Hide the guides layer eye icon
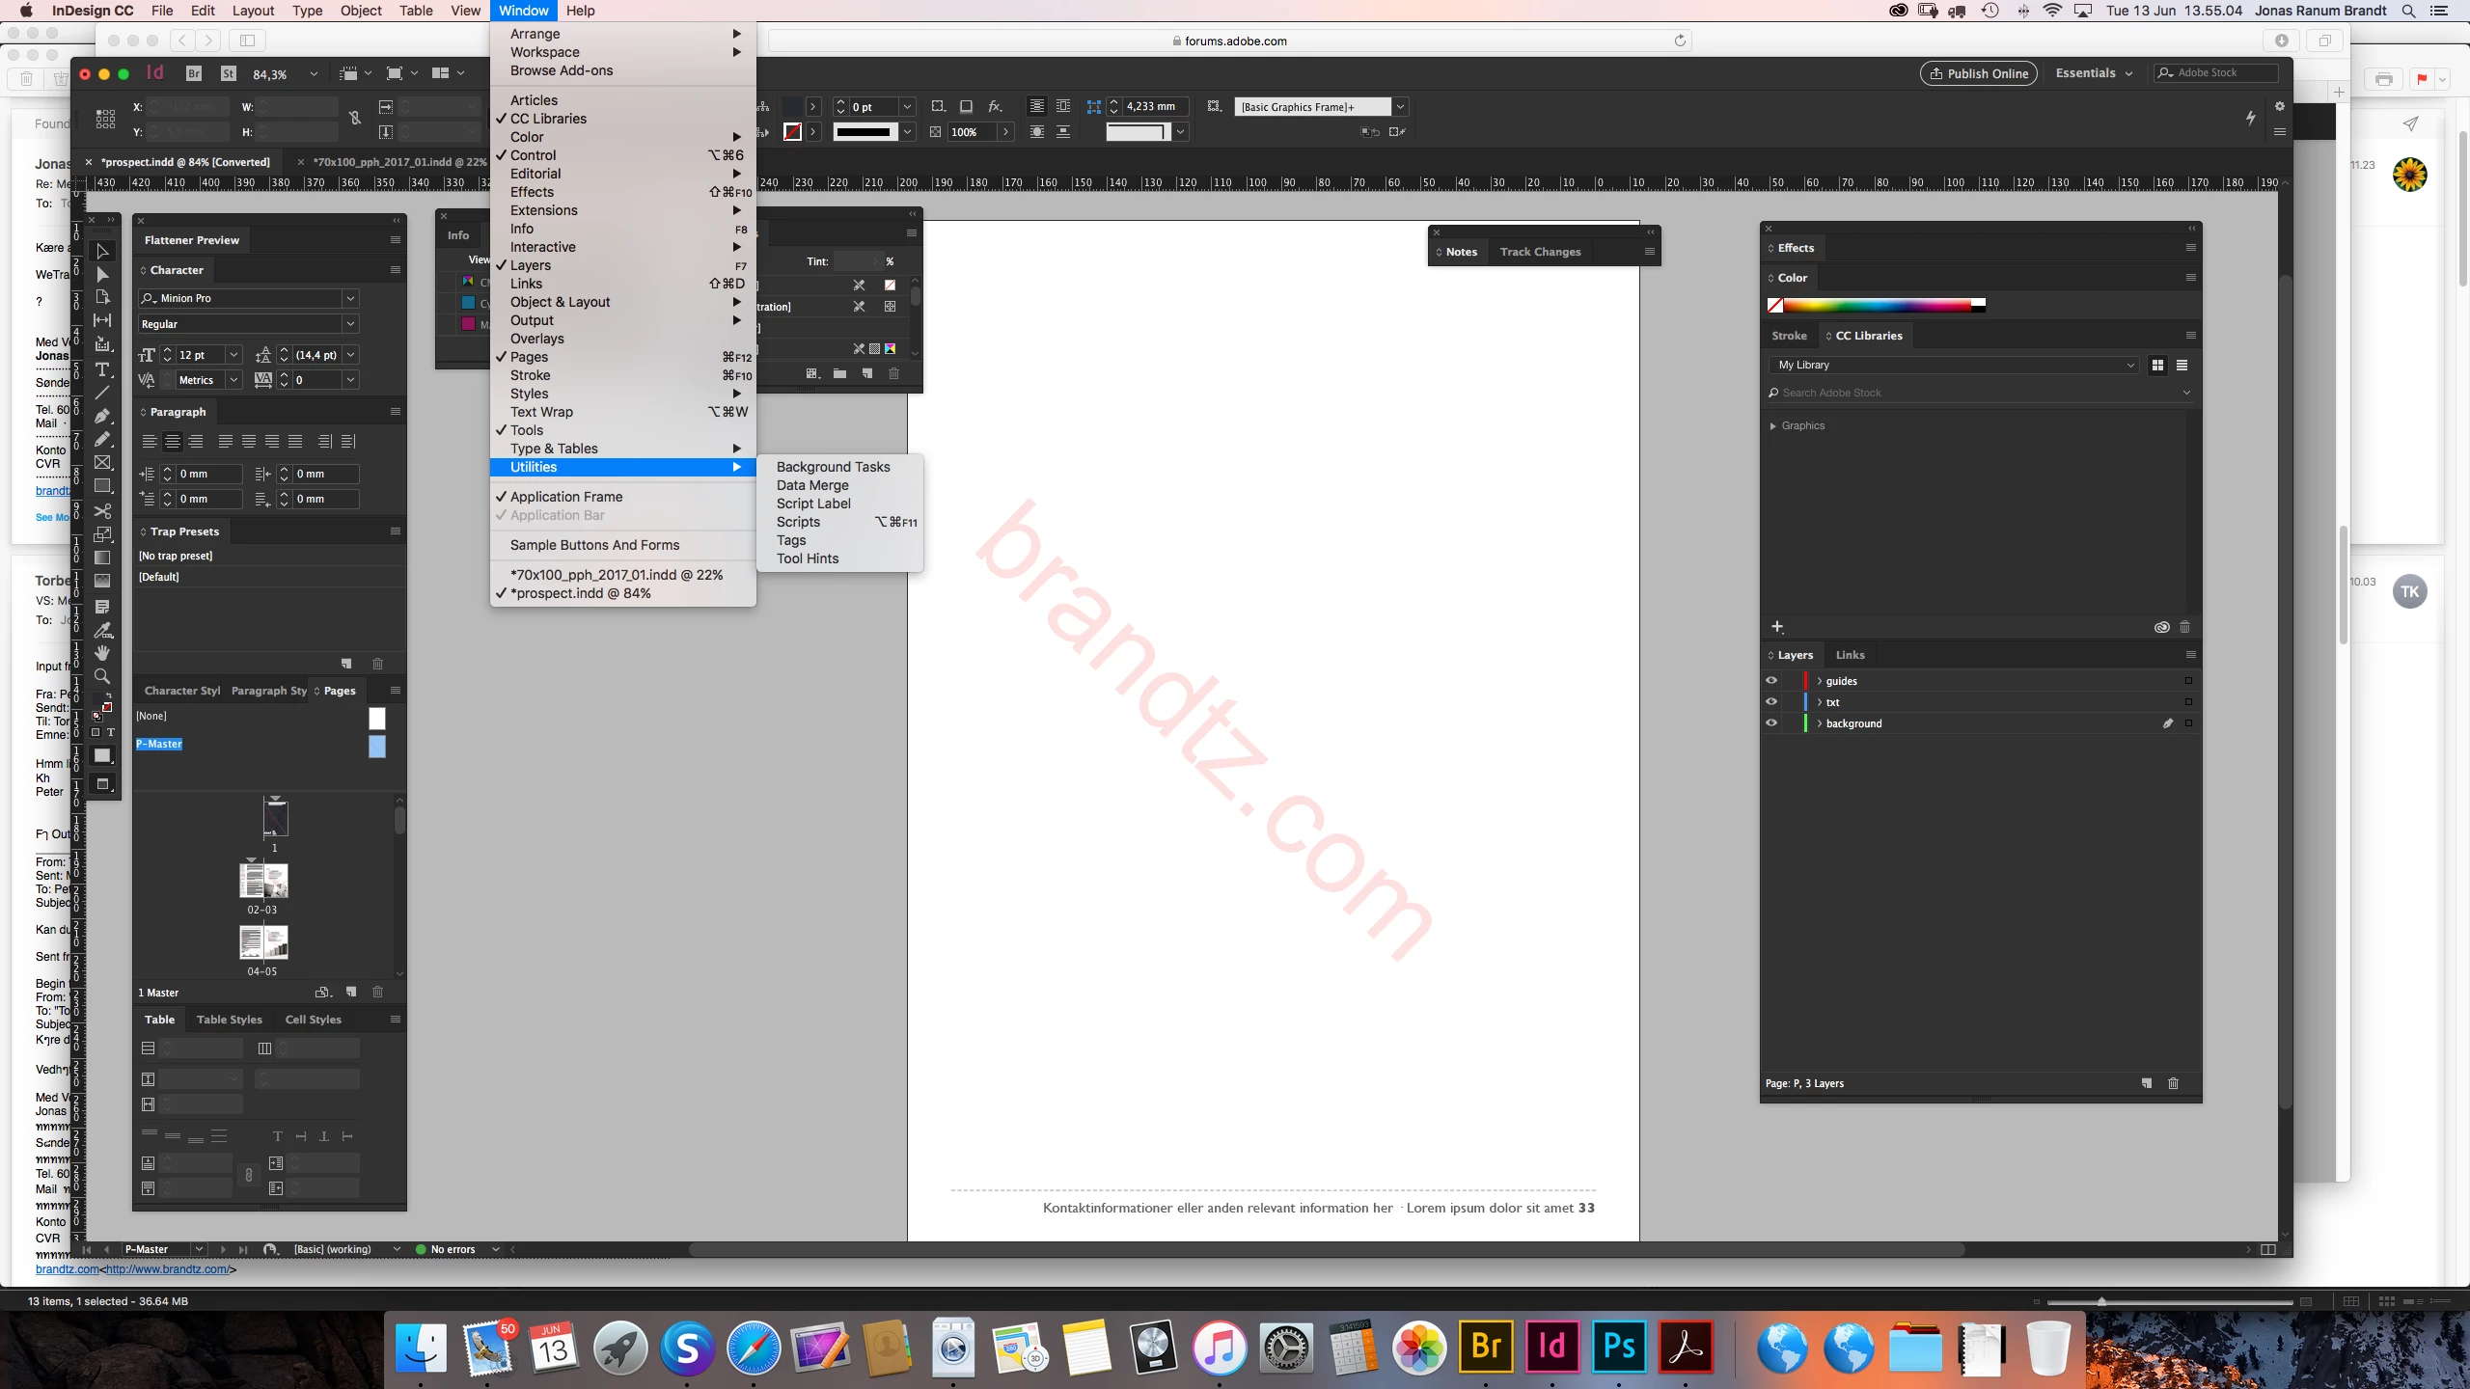 (x=1771, y=680)
